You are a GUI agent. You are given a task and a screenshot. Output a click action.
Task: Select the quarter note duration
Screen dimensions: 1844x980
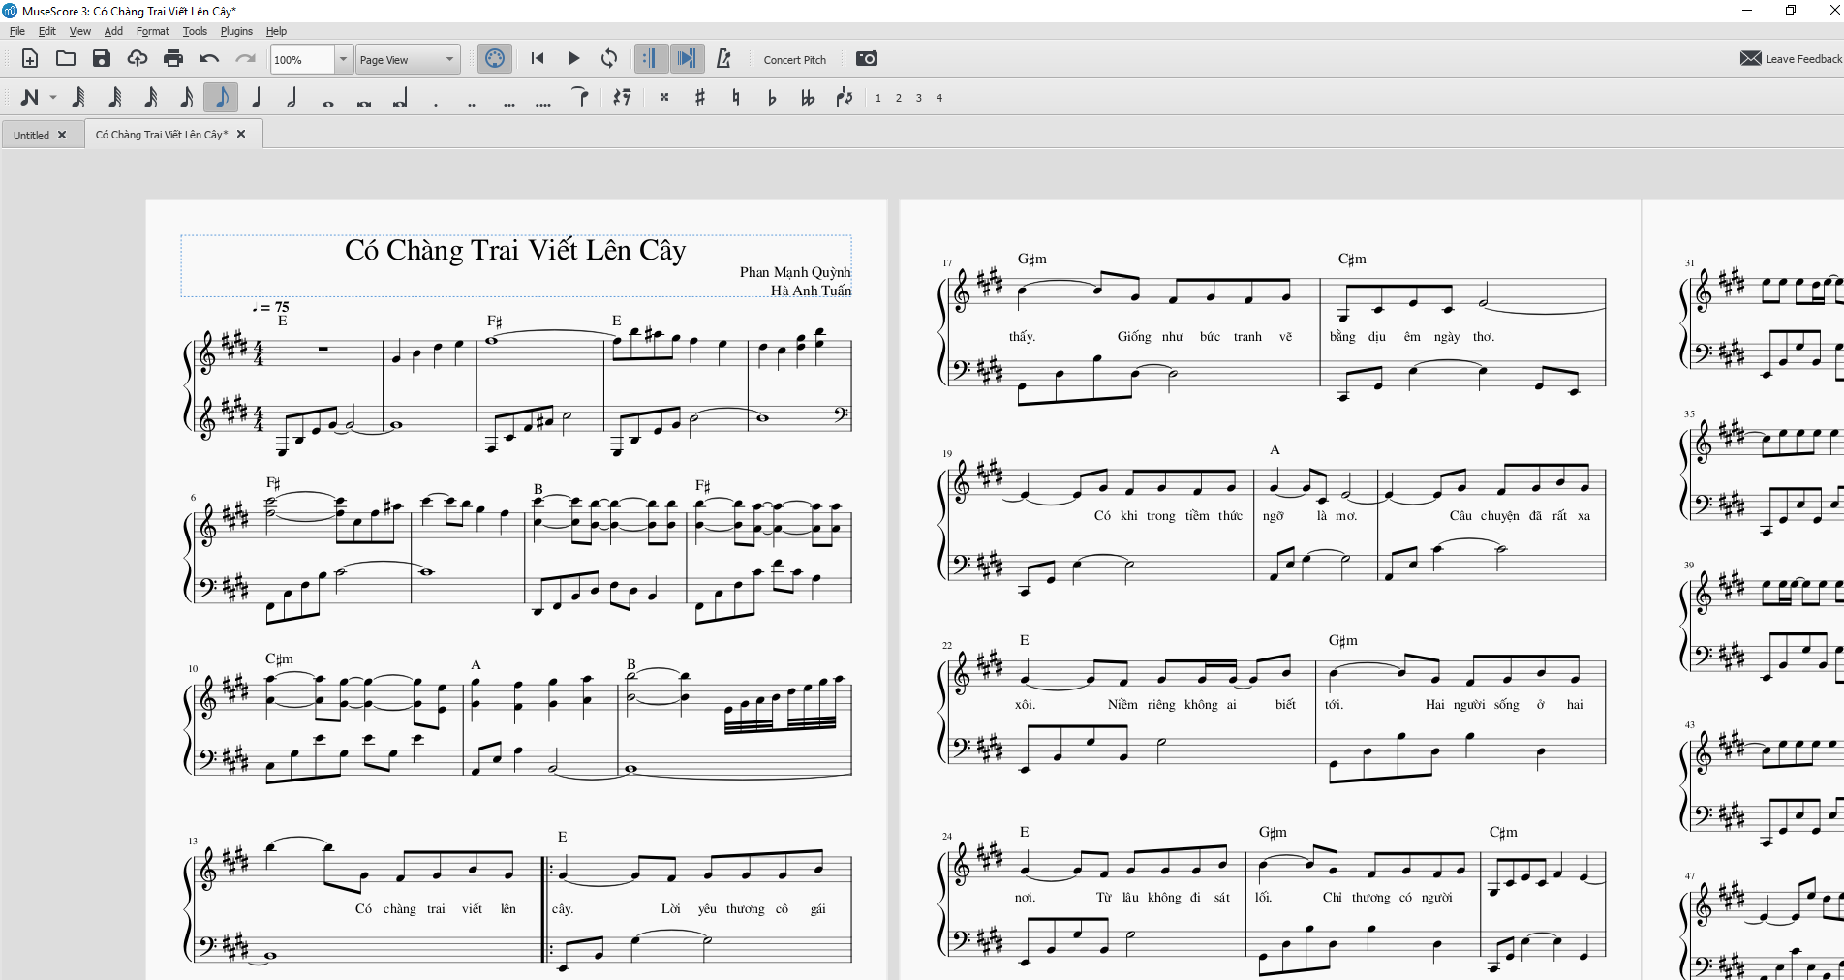(x=257, y=98)
